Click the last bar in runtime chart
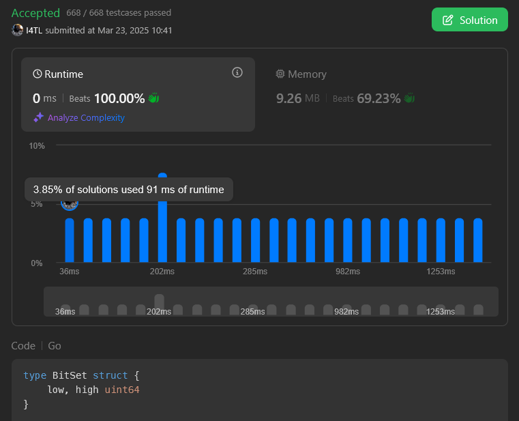Viewport: 519px width, 421px height. (478, 240)
